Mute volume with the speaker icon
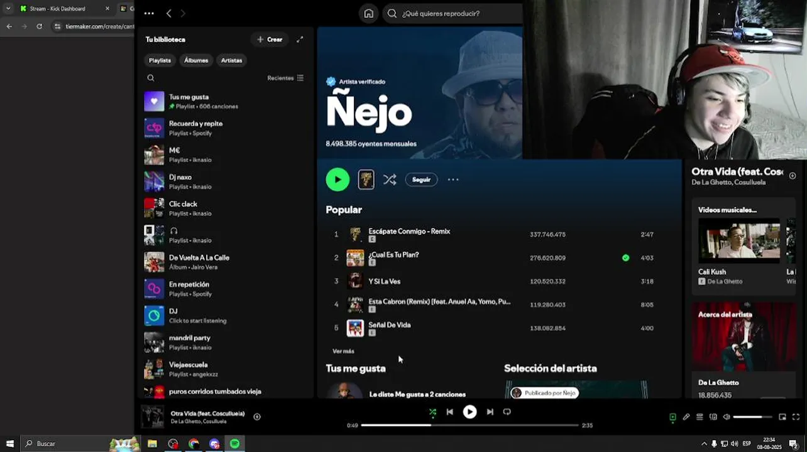 tap(727, 417)
